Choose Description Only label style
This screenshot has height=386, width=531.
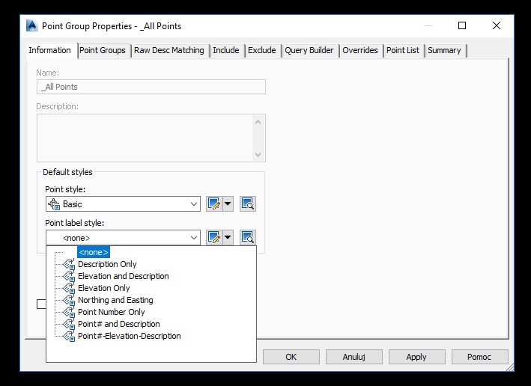coord(107,264)
